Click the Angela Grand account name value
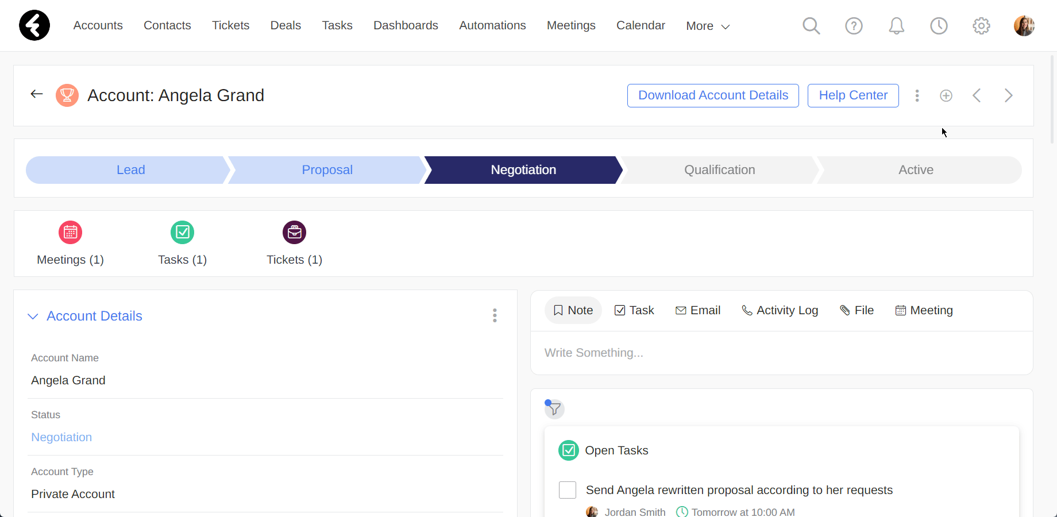 (68, 380)
